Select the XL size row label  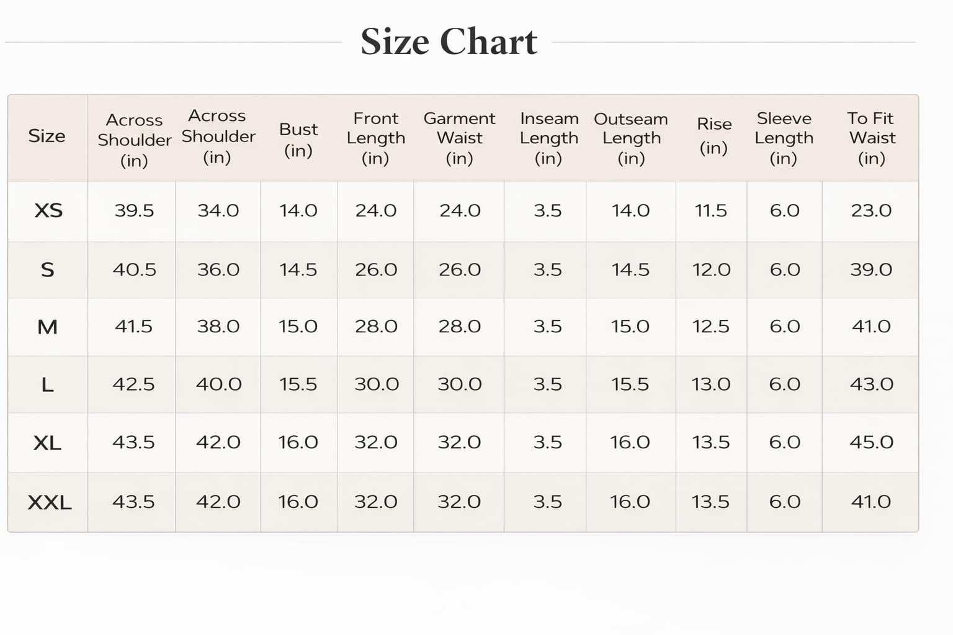pyautogui.click(x=47, y=443)
